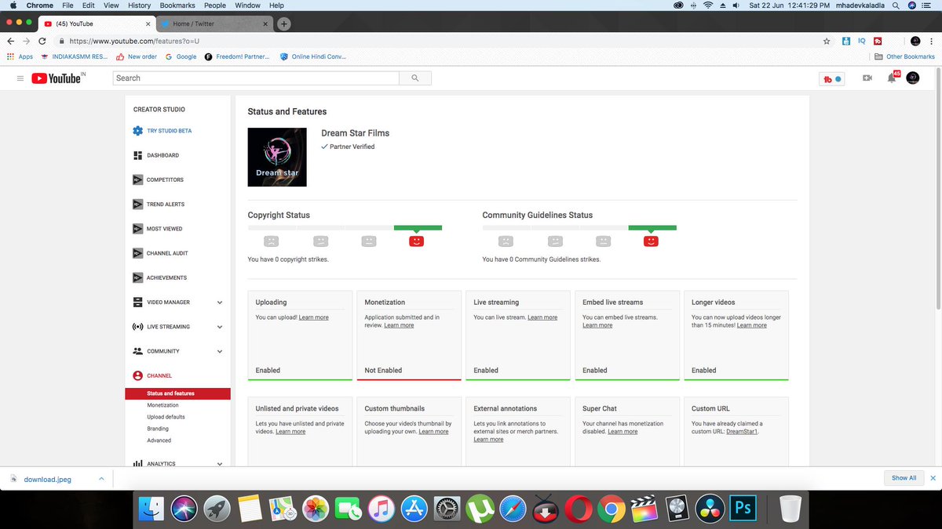Open the TubeBuddy icon in YouTube header
Viewport: 942px width, 529px height.
click(x=831, y=78)
